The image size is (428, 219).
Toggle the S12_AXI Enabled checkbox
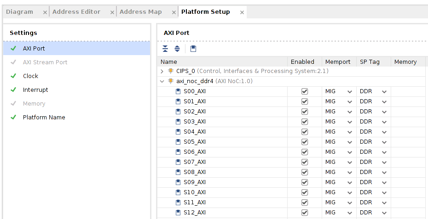click(x=304, y=213)
